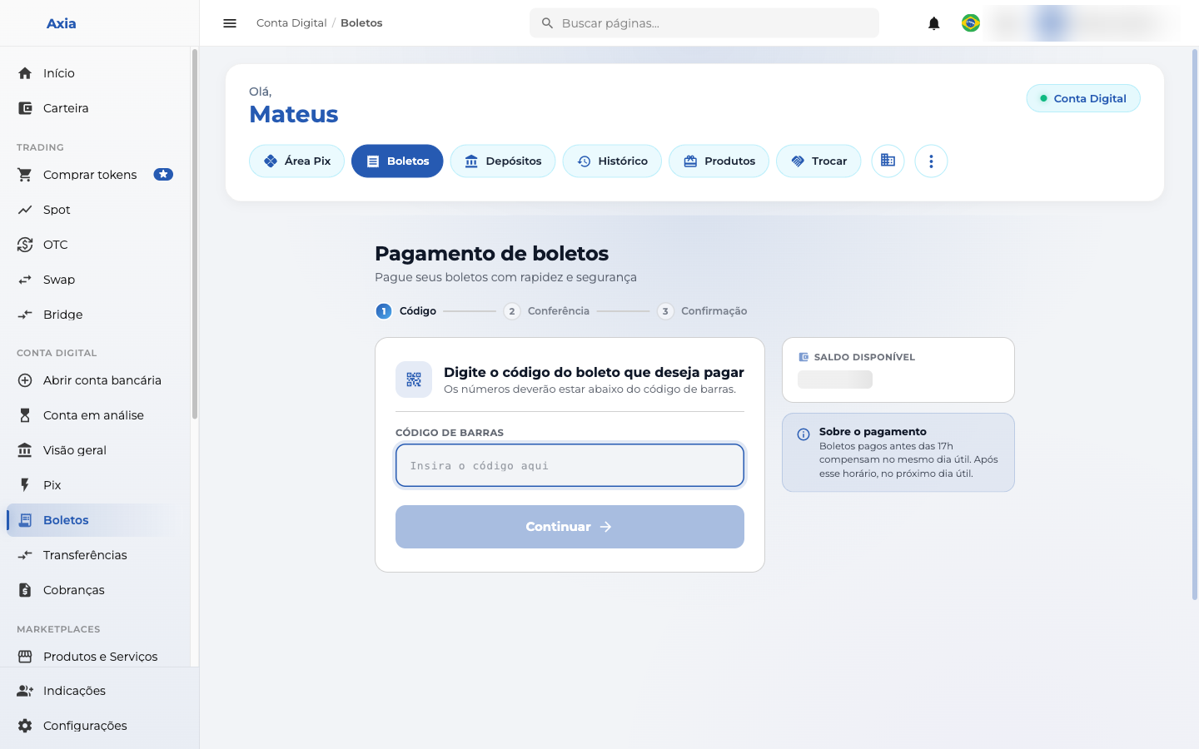Click the CONTA DIGITAL sidebar section header
The height and width of the screenshot is (749, 1199).
point(57,353)
